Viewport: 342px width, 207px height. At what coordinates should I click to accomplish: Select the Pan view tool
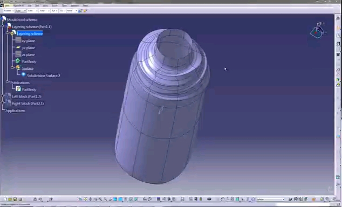coord(90,199)
